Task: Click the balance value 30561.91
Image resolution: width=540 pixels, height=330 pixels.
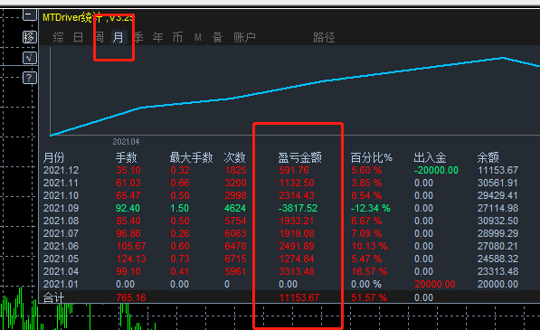Action: [498, 183]
